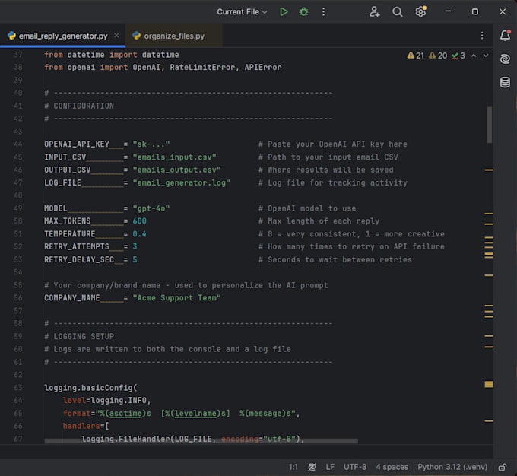Screen dimensions: 517x476
Task: Open the LF line separator selector
Action: (330, 467)
